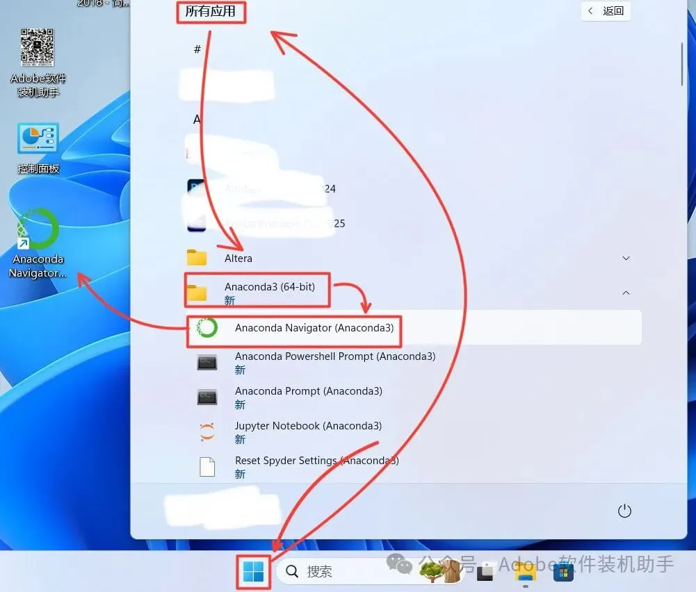Click the power button in the Start menu
The width and height of the screenshot is (696, 592).
click(x=624, y=511)
